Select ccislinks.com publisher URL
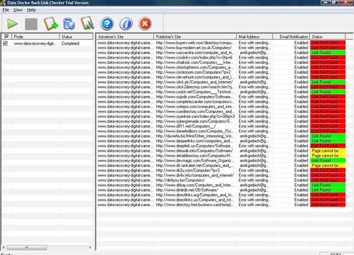Image resolution: width=354 pixels, height=255 pixels. click(194, 58)
